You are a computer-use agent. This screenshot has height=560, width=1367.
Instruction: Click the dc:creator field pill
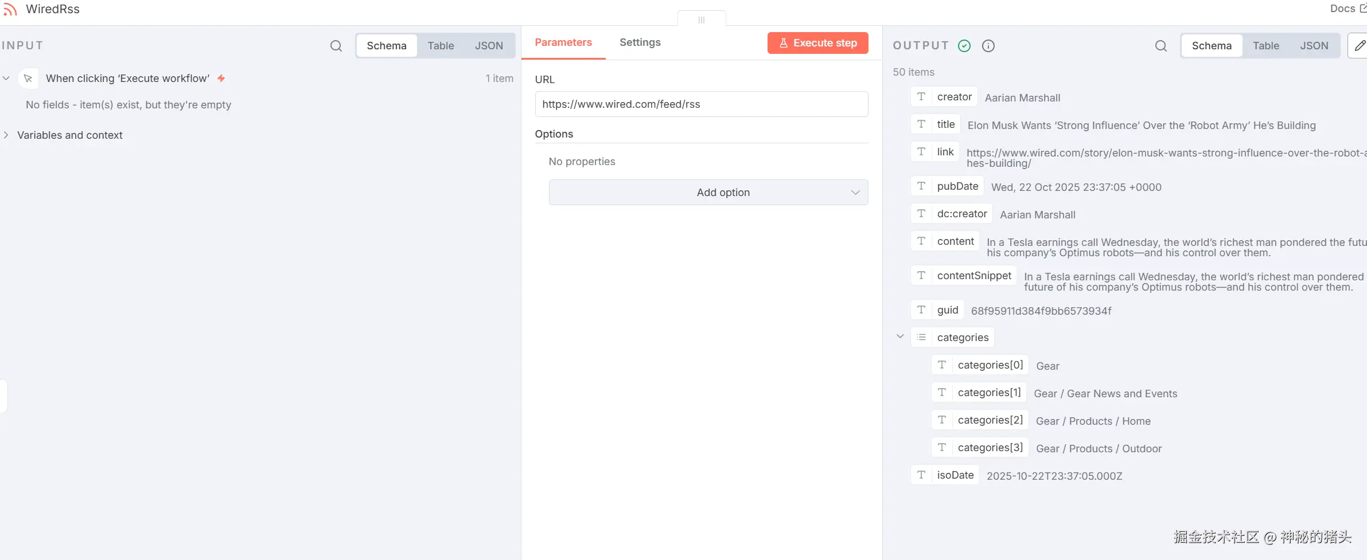pos(952,214)
